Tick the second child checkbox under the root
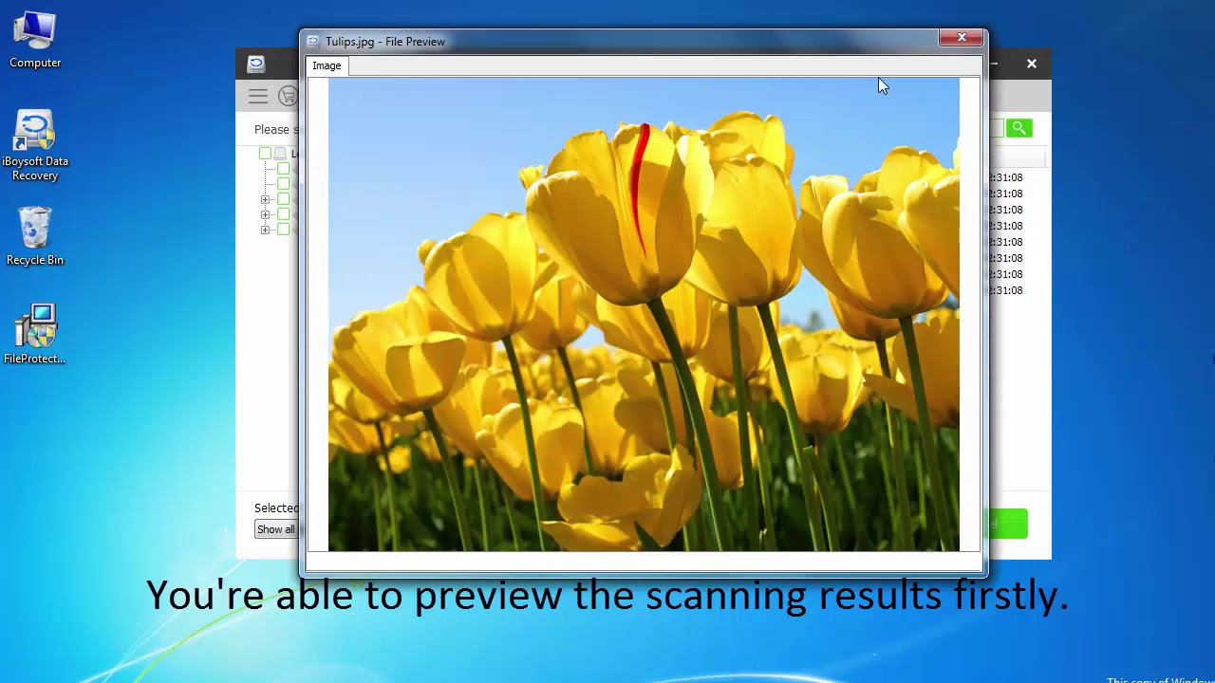The width and height of the screenshot is (1215, 683). tap(283, 184)
